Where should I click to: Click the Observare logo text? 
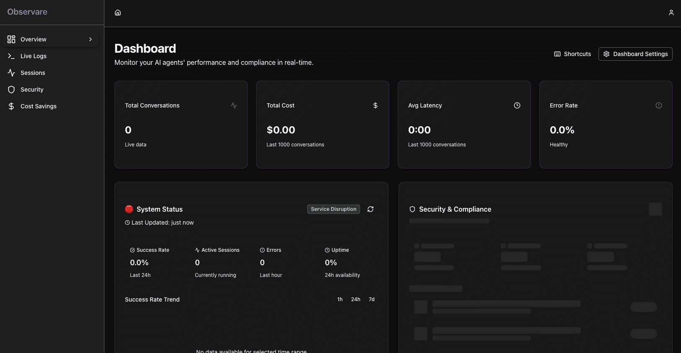(27, 12)
